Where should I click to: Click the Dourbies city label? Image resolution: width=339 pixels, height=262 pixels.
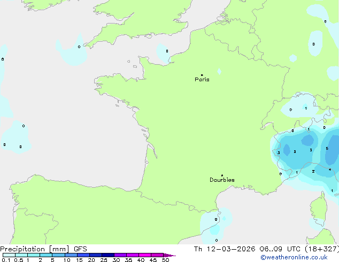(222, 180)
